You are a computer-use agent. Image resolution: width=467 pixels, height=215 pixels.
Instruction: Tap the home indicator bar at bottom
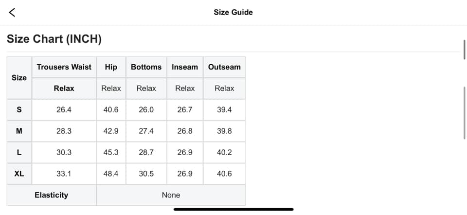point(233,210)
